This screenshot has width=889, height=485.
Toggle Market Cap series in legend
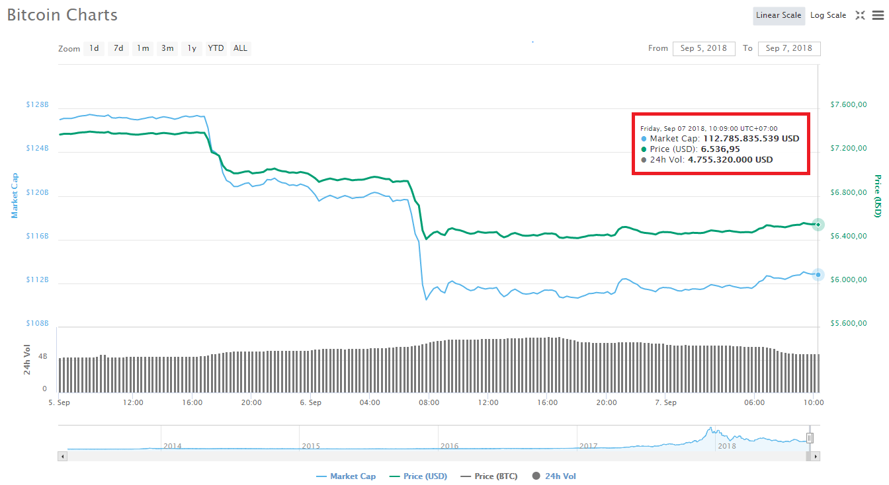coord(346,476)
